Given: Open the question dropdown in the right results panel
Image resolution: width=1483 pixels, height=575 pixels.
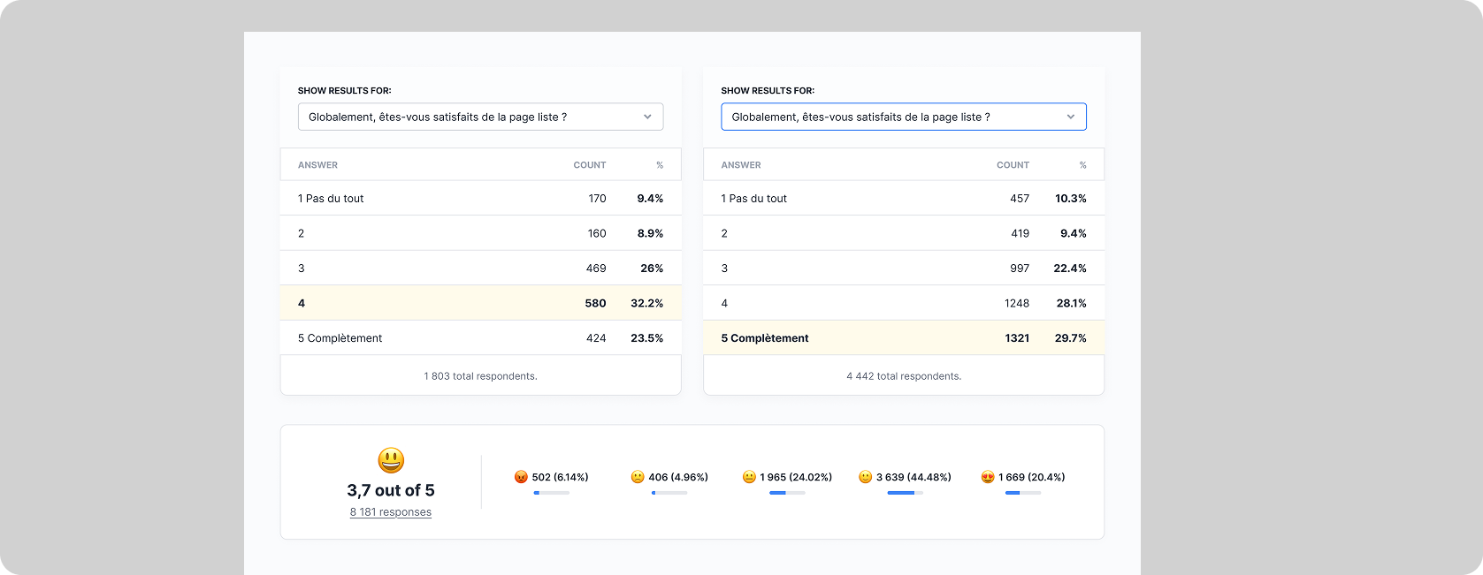Looking at the screenshot, I should (x=904, y=117).
